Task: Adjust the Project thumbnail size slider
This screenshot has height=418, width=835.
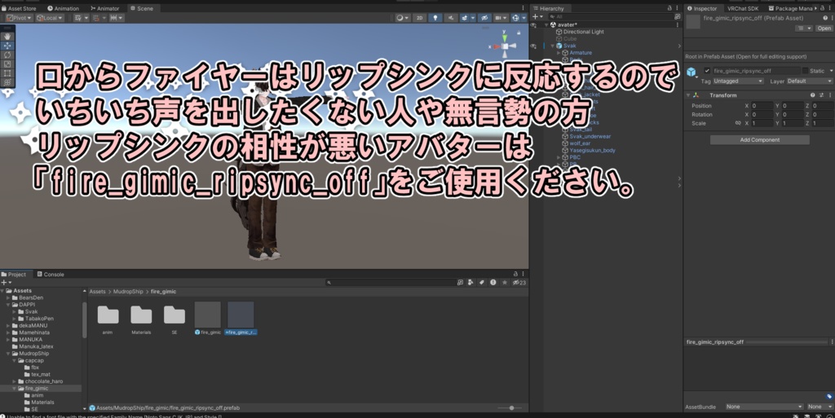Action: [510, 408]
